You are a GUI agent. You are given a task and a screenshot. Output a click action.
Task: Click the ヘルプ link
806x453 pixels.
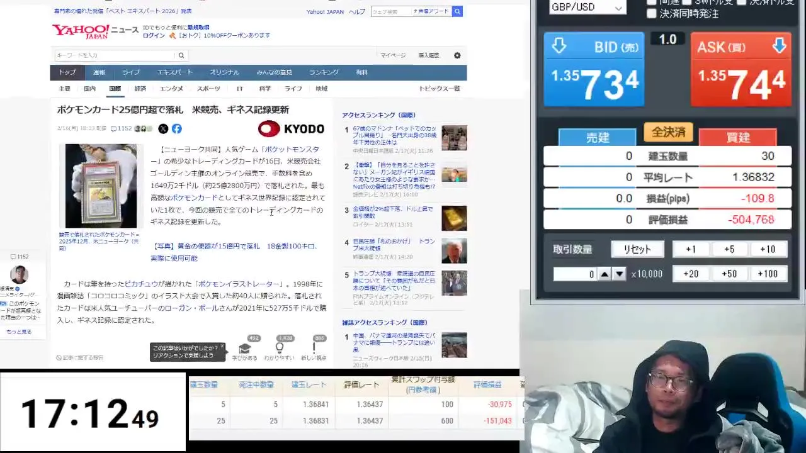coord(357,12)
